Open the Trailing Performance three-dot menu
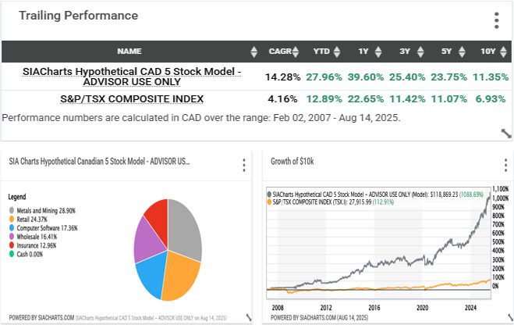This screenshot has height=325, width=514. tap(497, 20)
